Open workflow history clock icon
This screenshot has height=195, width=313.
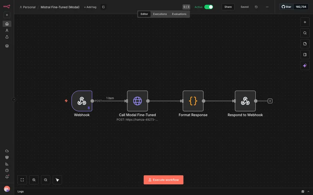pyautogui.click(x=256, y=7)
